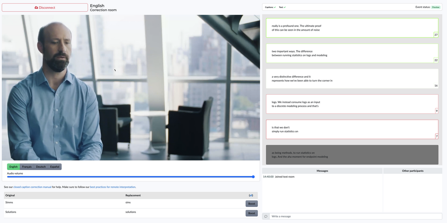The image size is (447, 223).
Task: Open best practices for remote interpretation link
Action: (112, 187)
